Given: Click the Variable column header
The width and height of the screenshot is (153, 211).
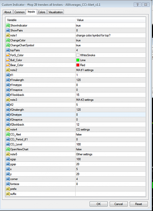Looking at the screenshot, I should point(41,20).
